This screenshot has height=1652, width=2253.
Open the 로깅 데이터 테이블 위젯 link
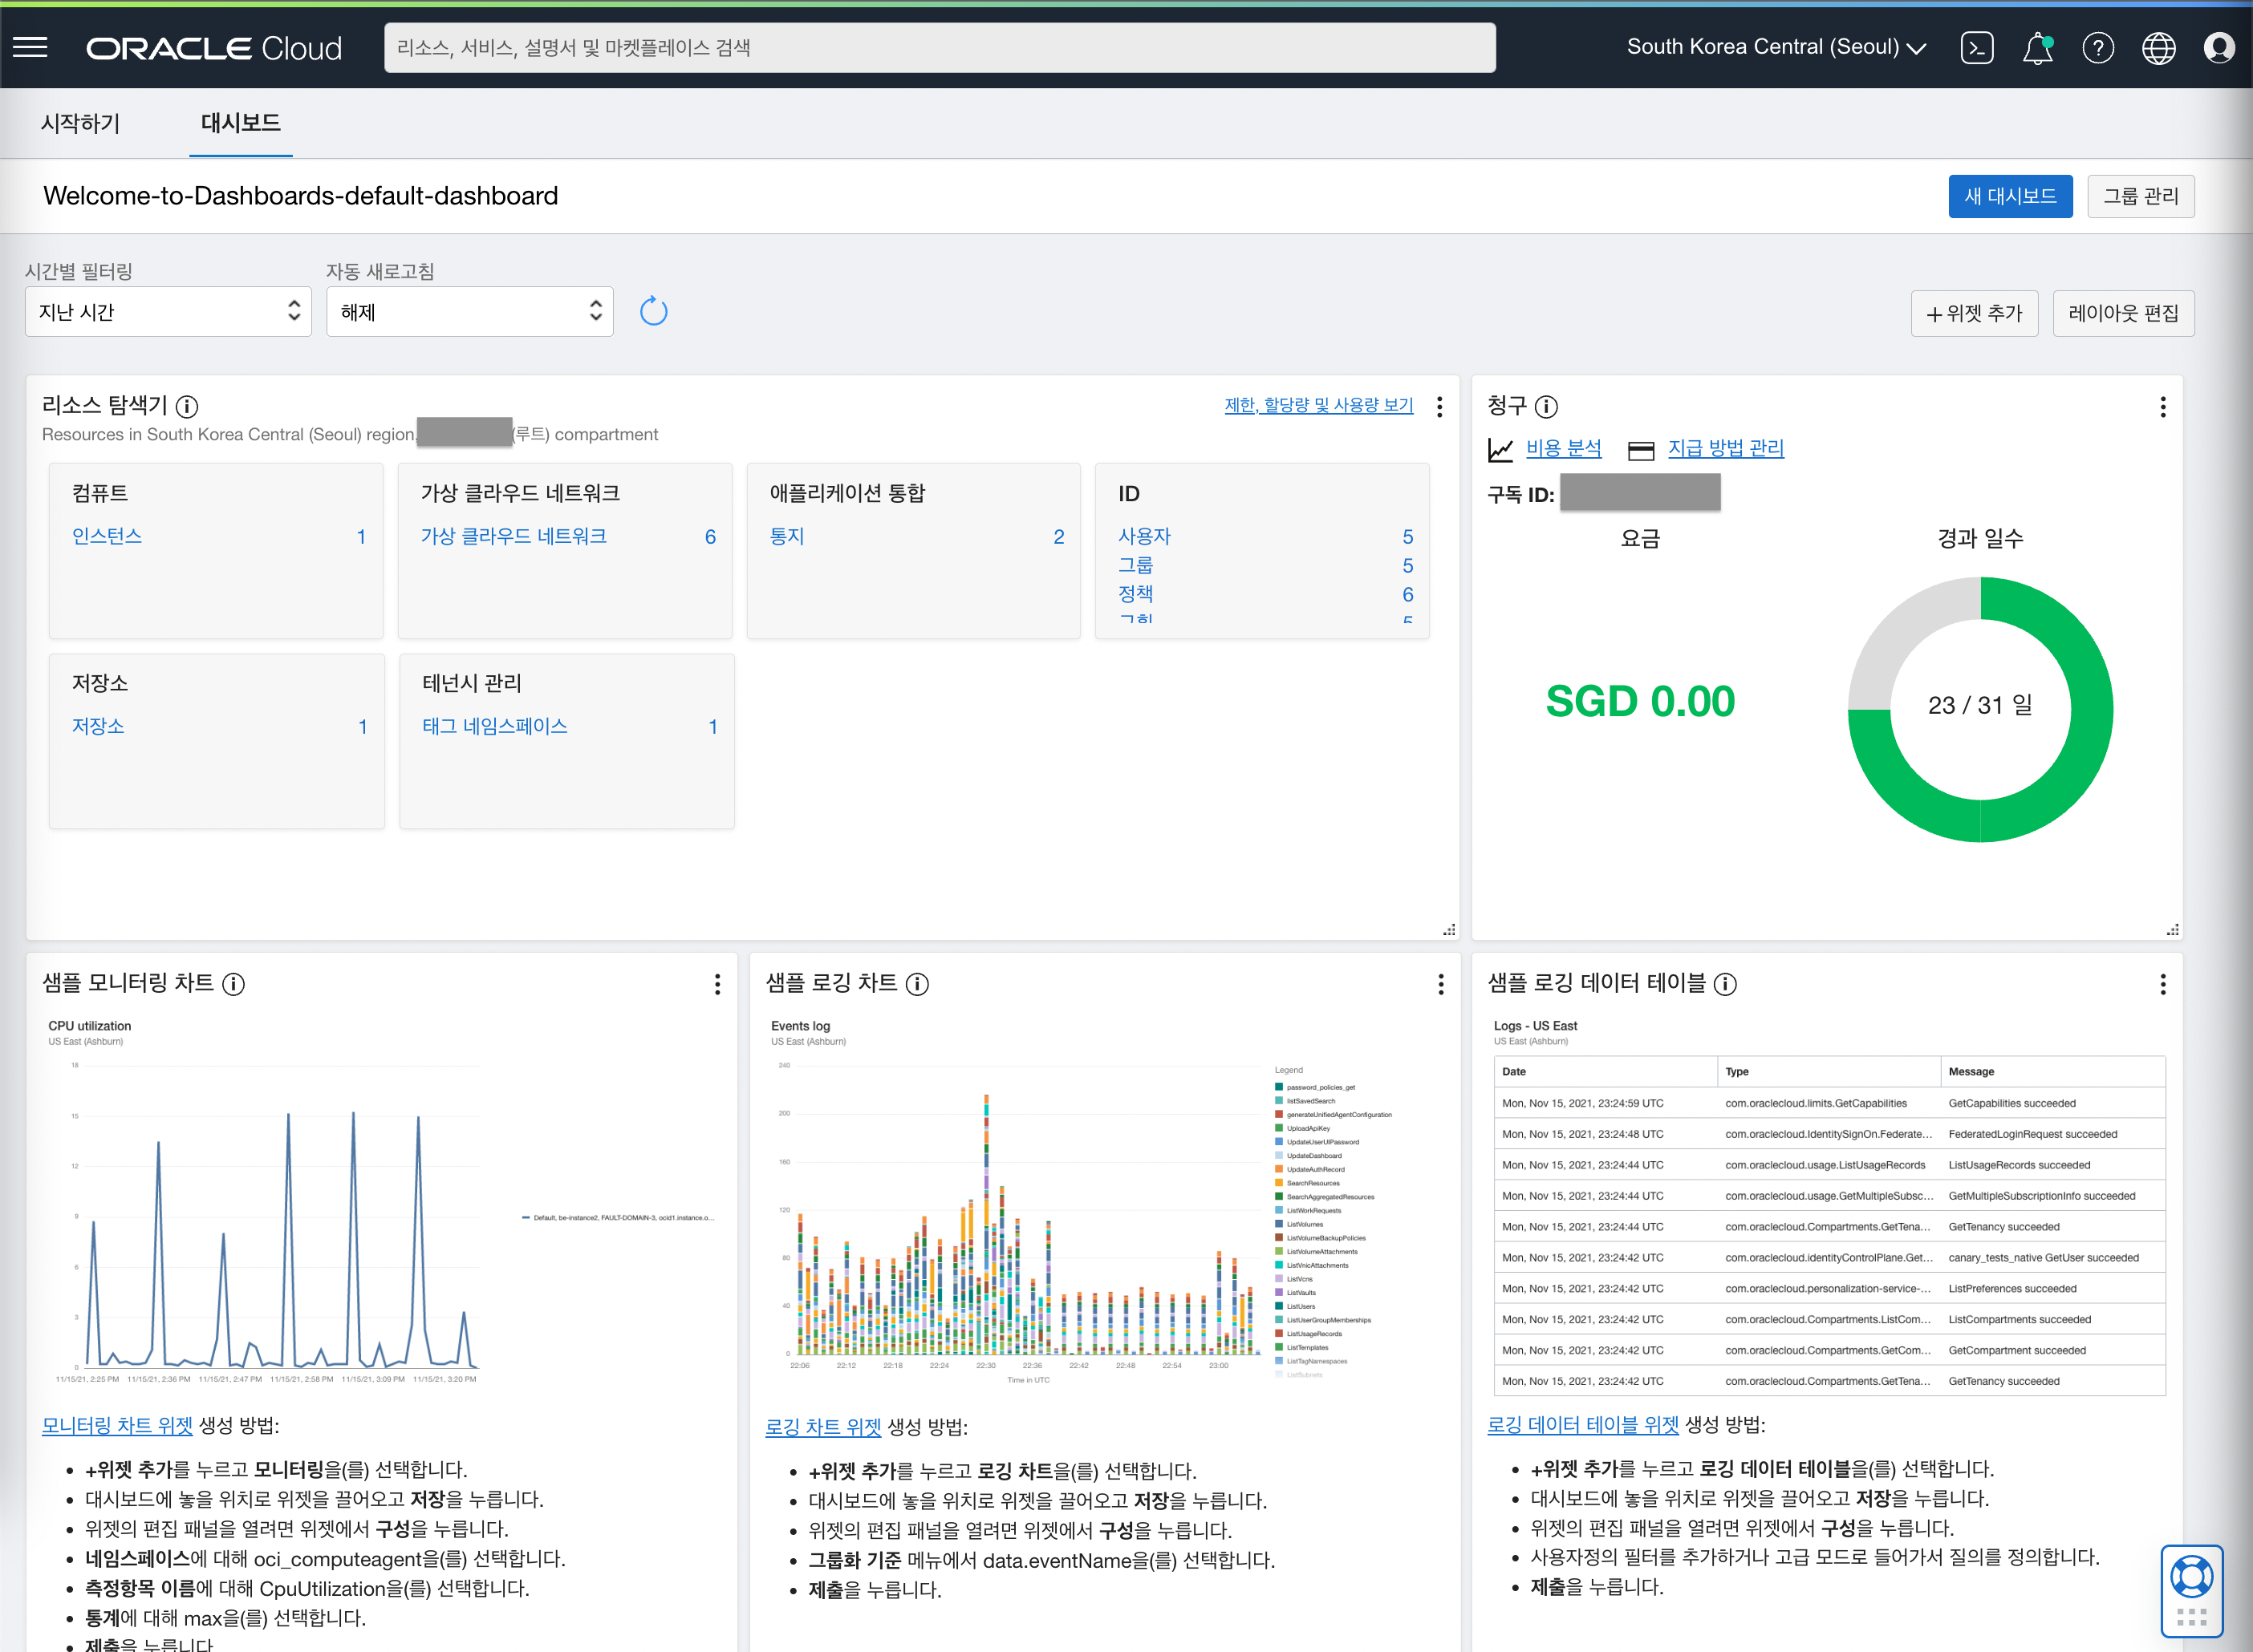coord(1583,1425)
